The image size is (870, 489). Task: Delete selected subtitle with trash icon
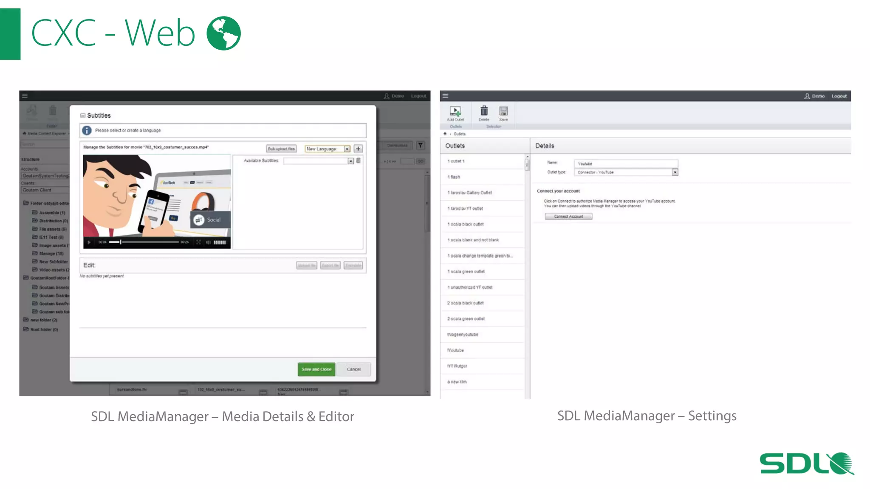point(358,160)
